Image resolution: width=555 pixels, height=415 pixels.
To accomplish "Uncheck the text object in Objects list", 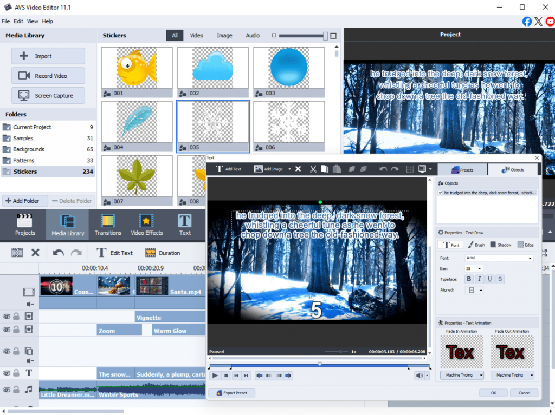I will [441, 192].
